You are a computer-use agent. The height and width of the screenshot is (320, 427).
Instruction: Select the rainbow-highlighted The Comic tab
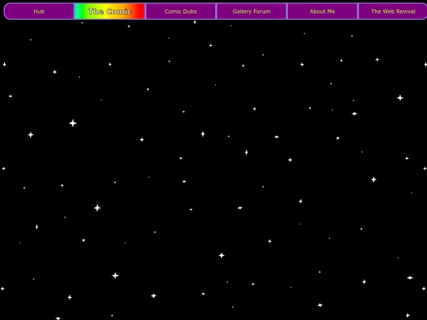pos(110,11)
